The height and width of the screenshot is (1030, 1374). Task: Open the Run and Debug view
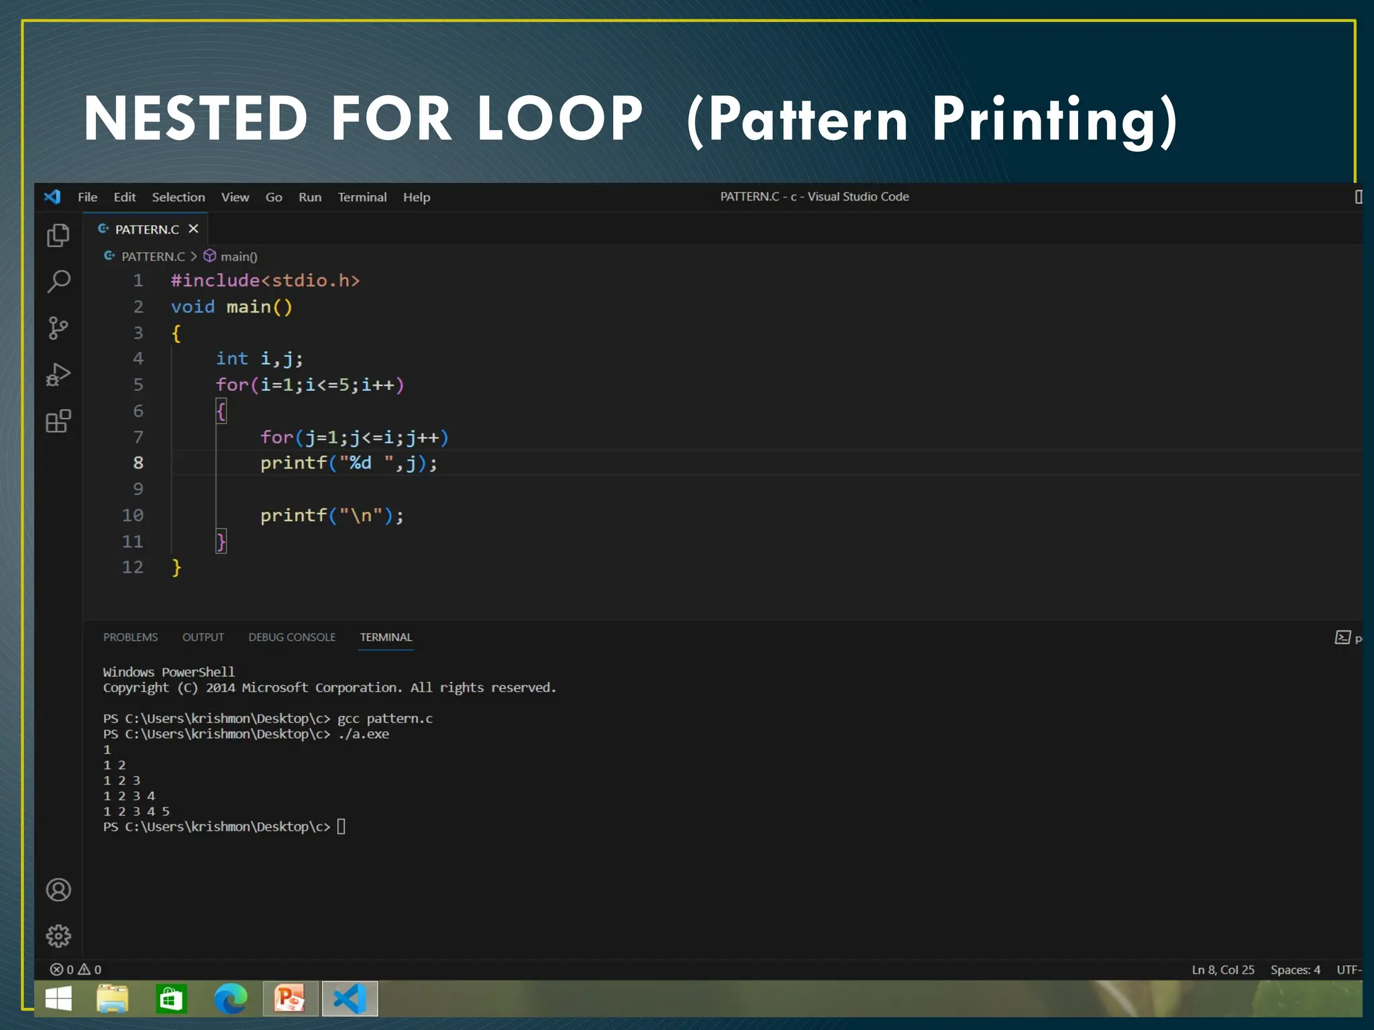point(58,374)
